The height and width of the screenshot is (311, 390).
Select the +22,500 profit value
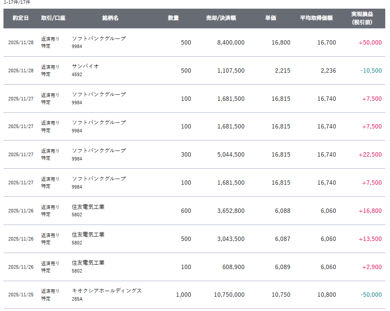click(x=370, y=154)
